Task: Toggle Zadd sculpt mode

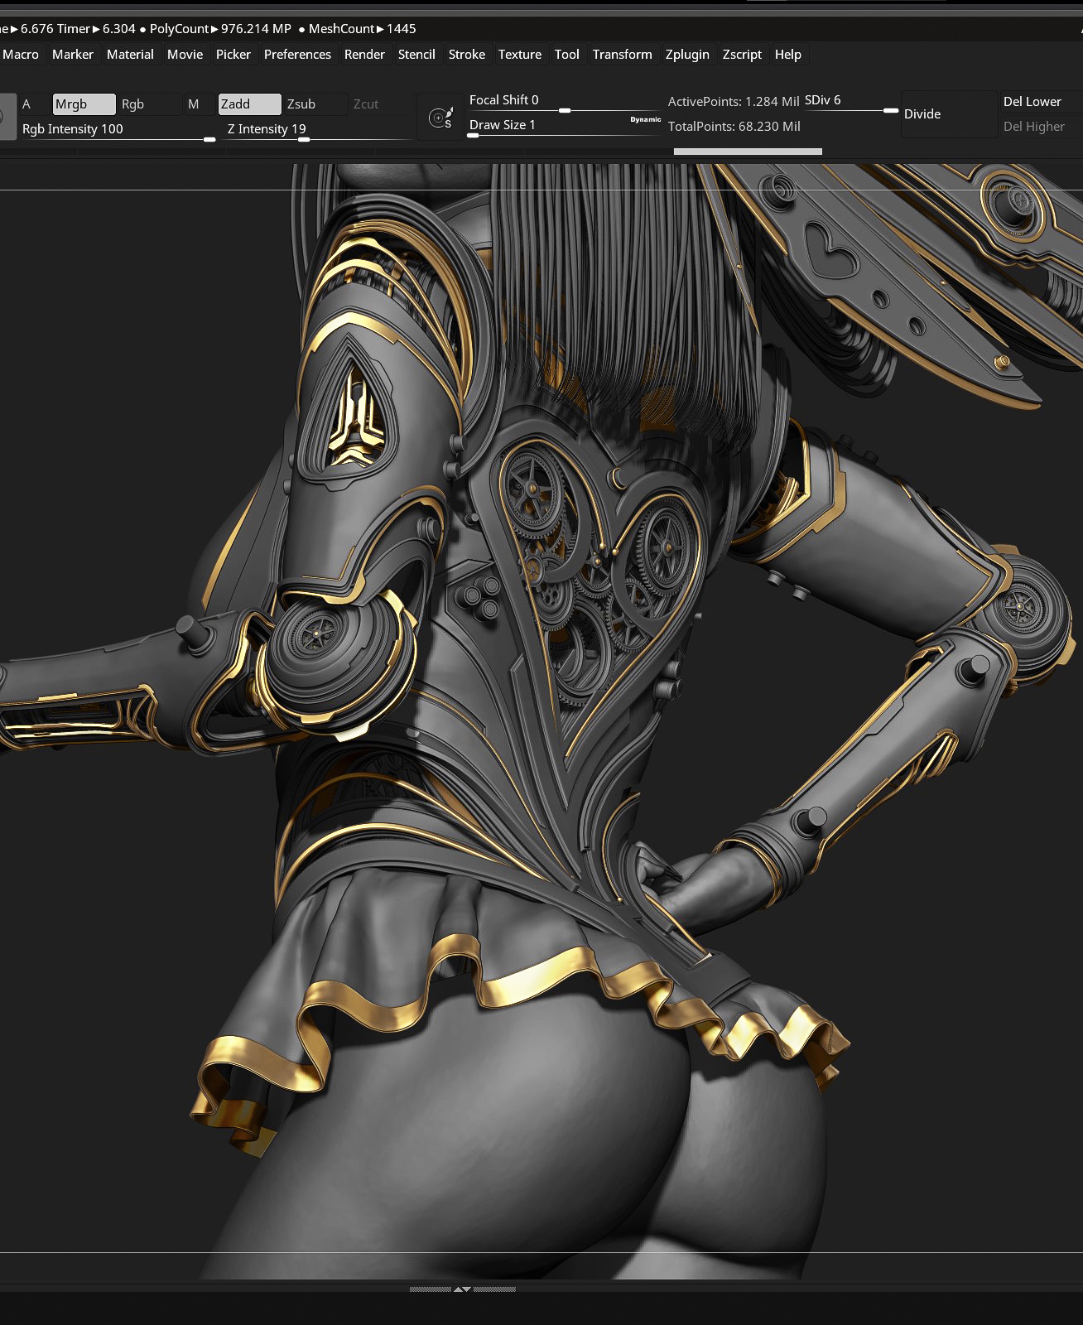Action: point(249,104)
